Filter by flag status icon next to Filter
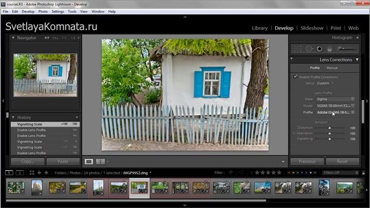Screen dimensions: 370x208 (x=231, y=173)
